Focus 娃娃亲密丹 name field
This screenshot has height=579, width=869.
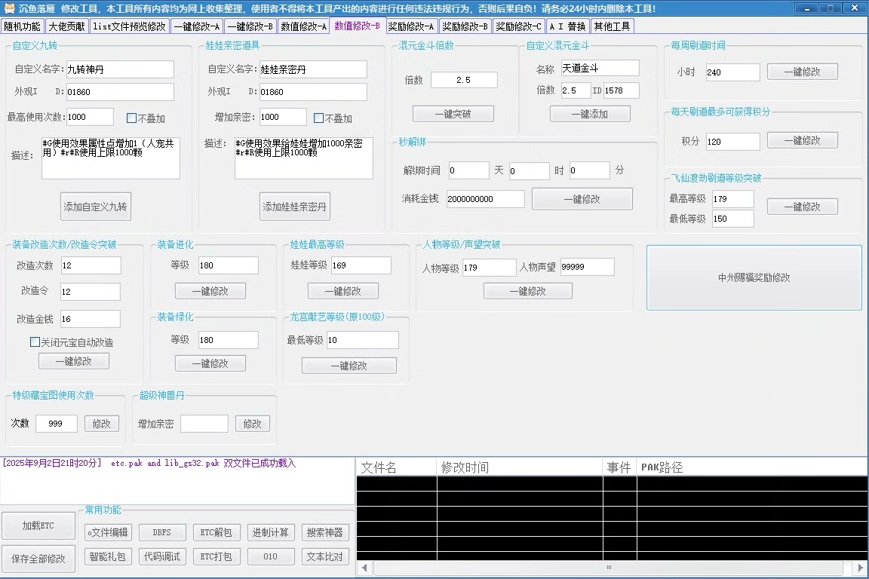(x=313, y=69)
